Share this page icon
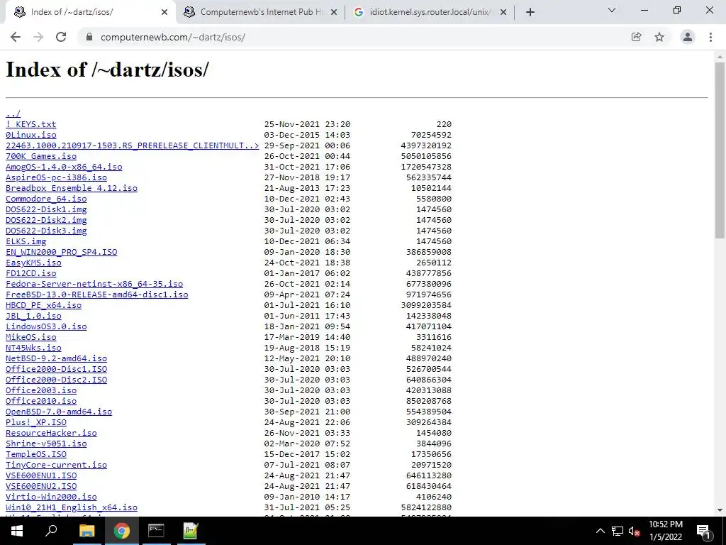 tap(636, 37)
